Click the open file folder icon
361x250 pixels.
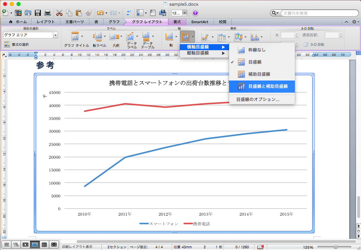coord(28,13)
